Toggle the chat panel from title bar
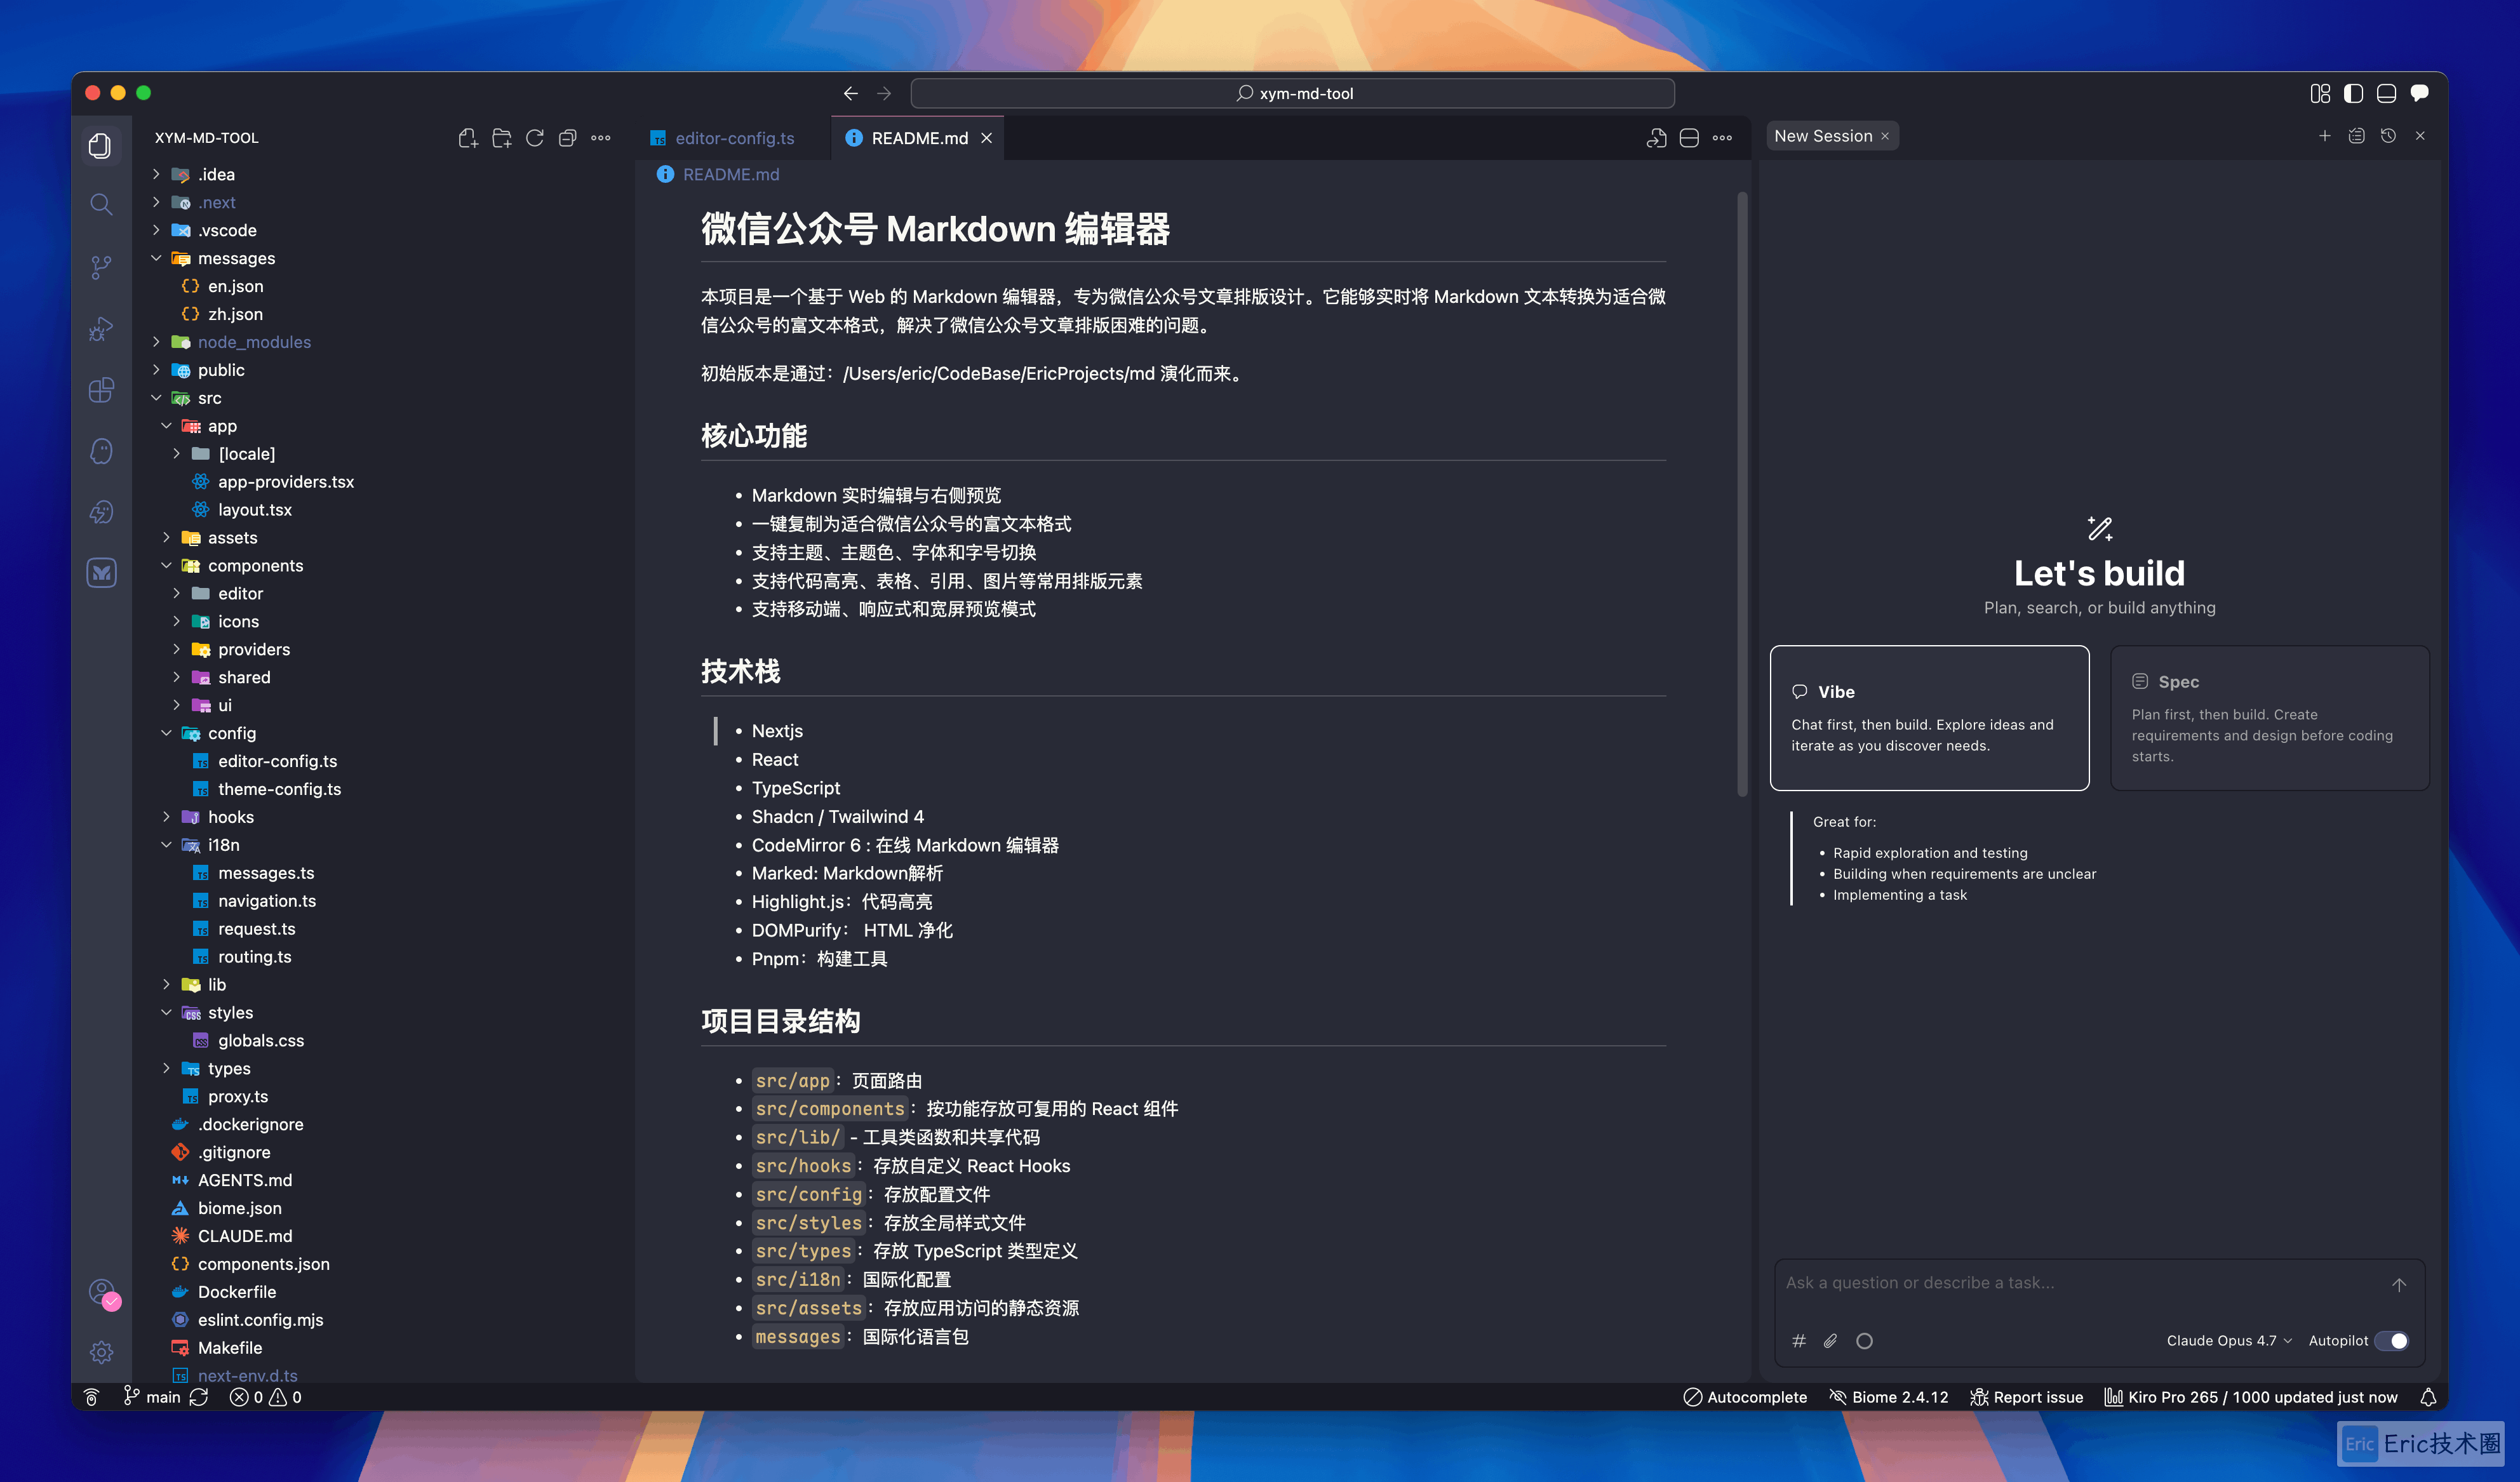Viewport: 2520px width, 1482px height. point(2420,93)
